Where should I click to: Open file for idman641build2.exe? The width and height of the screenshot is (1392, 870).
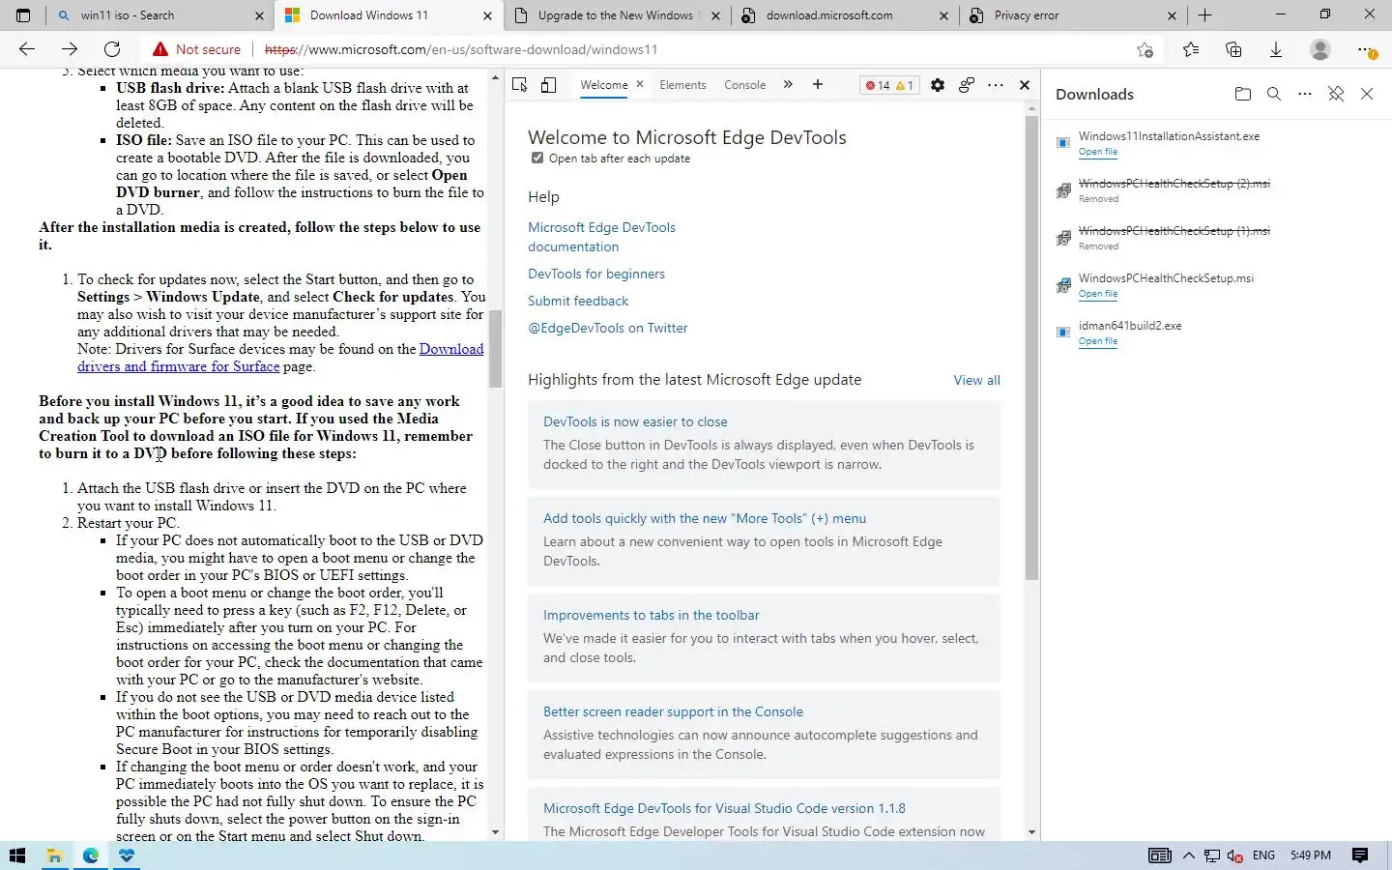click(x=1097, y=341)
